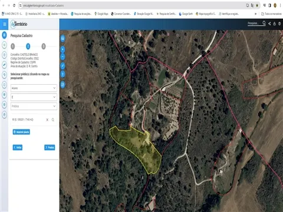Jump to step 3 of Pesquisa Cadastro

pos(44,47)
